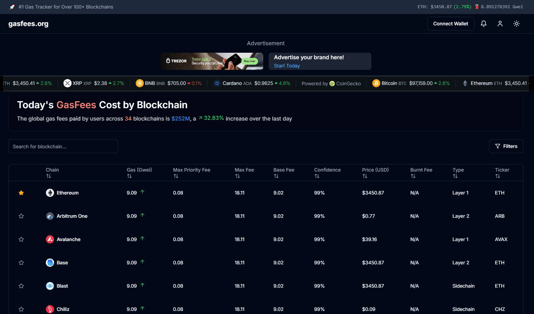Click the red gas pump icon in header
Viewport: 534px width, 314px height.
click(x=476, y=7)
